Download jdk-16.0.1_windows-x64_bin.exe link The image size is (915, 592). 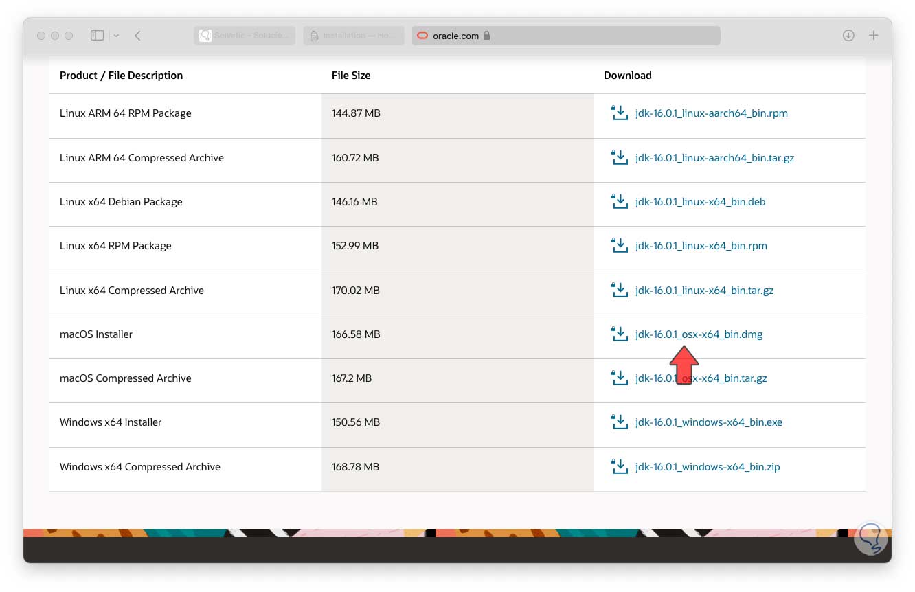coord(709,422)
